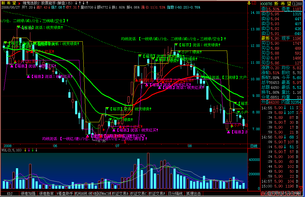Switch to the 很准加强 indicator tab
This screenshot has width=305, height=197.
tap(28, 194)
